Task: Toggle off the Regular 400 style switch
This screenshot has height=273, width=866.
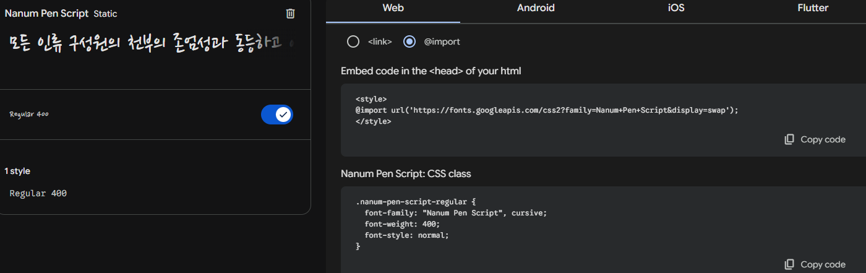Action: point(277,115)
